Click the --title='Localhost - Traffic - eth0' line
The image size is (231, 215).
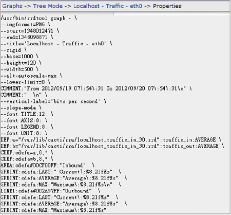coord(56,44)
